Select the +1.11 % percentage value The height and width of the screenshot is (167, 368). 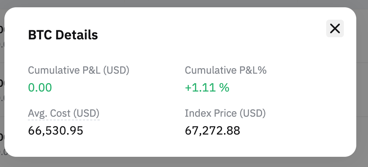pos(207,88)
